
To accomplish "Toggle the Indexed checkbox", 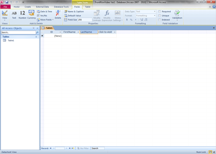I will (160, 20).
